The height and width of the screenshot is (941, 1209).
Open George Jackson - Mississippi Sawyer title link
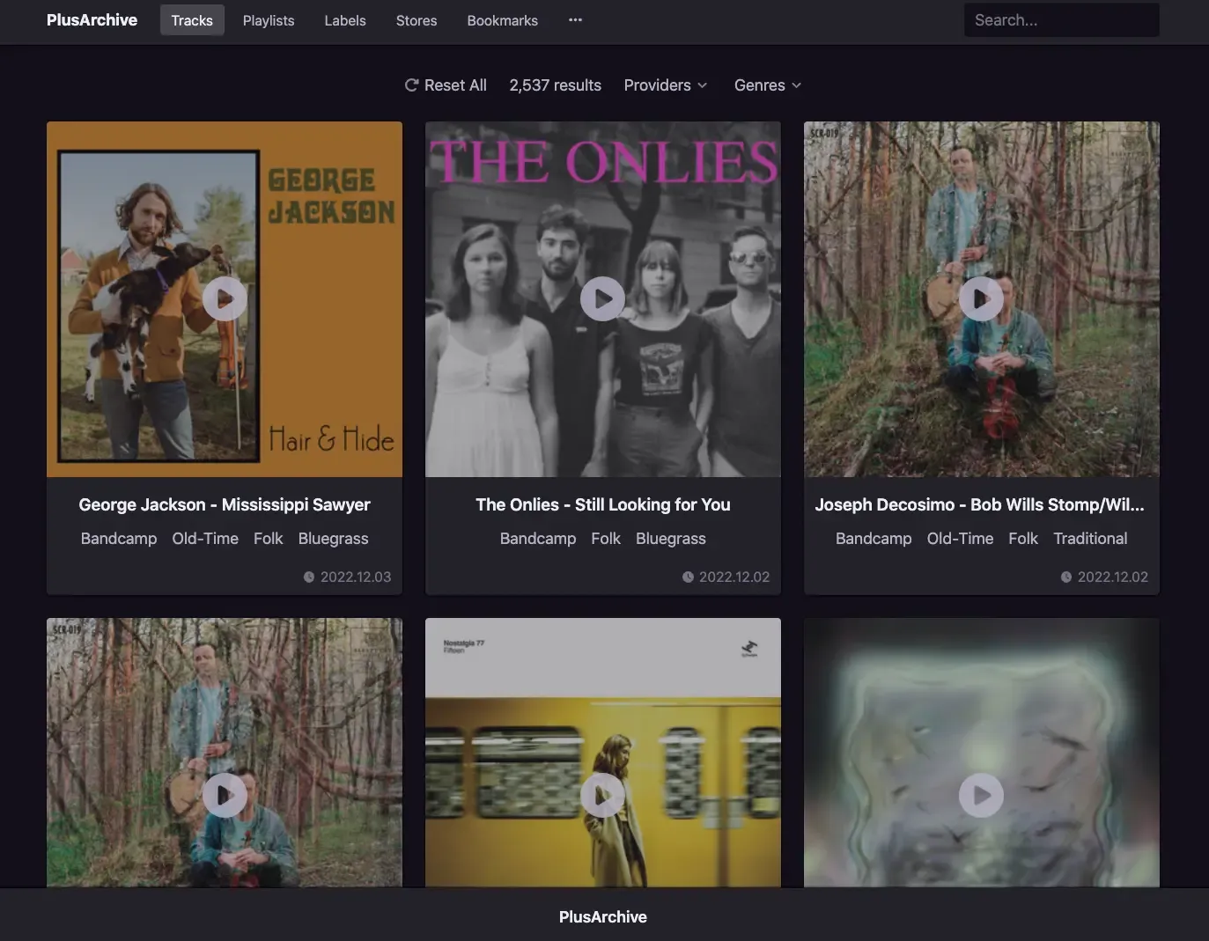(225, 504)
